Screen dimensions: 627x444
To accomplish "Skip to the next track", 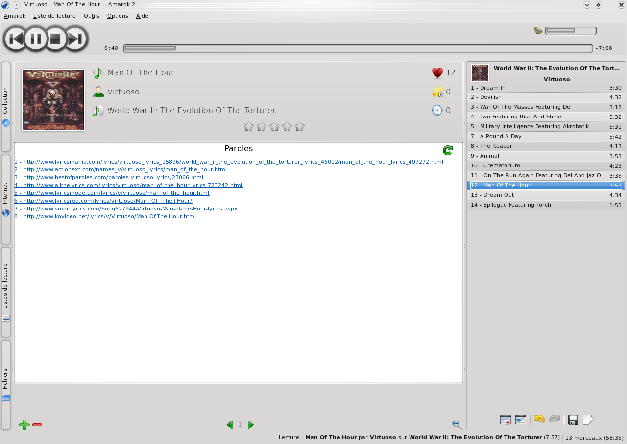I will (75, 39).
